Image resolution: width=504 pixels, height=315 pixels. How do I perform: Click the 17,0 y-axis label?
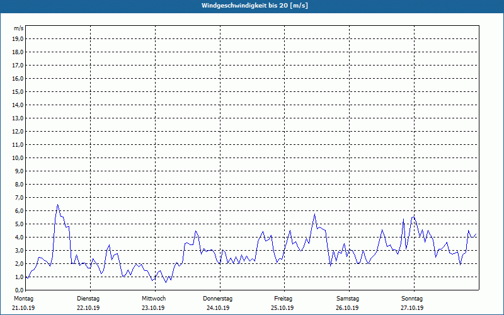[18, 66]
